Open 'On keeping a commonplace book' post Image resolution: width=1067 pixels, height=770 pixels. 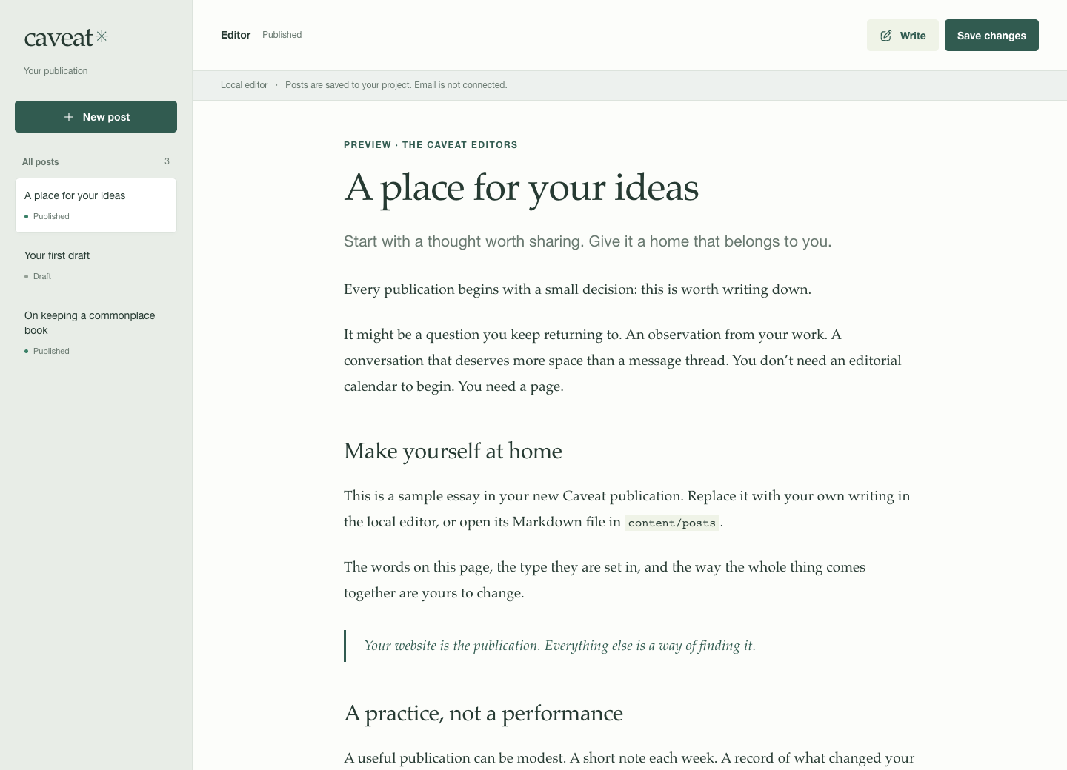pyautogui.click(x=96, y=332)
